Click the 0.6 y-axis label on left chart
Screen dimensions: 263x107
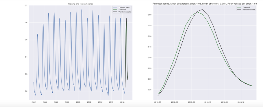[x=26, y=23]
